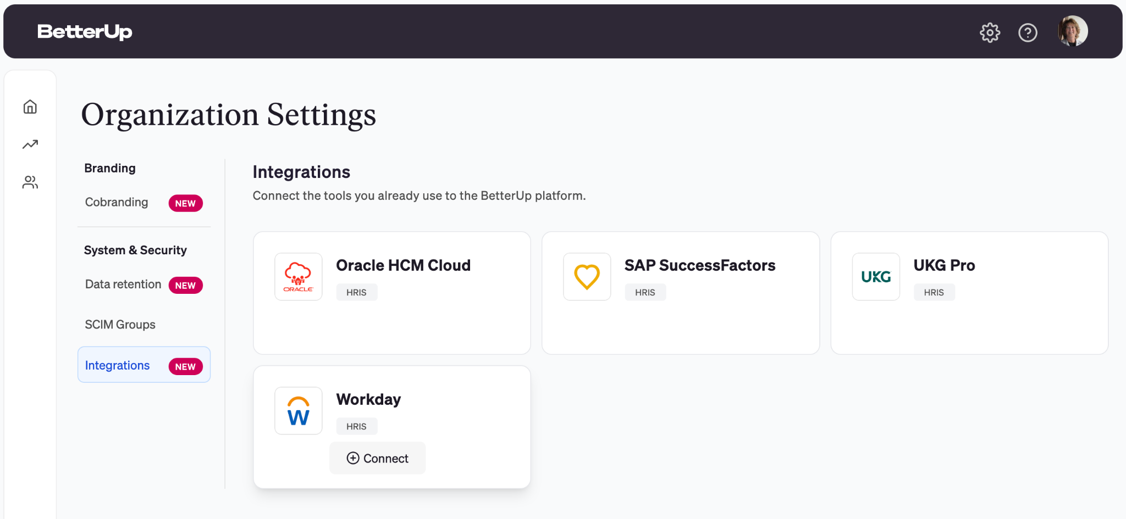Screen dimensions: 1126x519
Task: Select the Integrations menu item
Action: pos(144,365)
